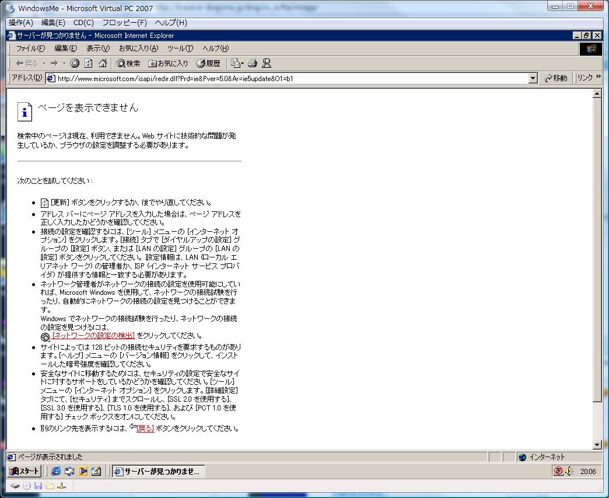609x498 pixels.
Task: Open the Messenger person icon in toolbar
Action: 267,63
